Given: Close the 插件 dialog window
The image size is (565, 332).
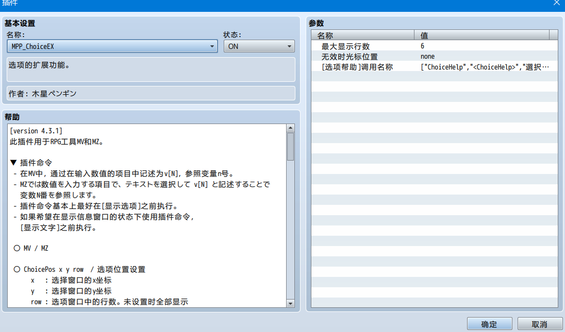Looking at the screenshot, I should pos(556,3).
